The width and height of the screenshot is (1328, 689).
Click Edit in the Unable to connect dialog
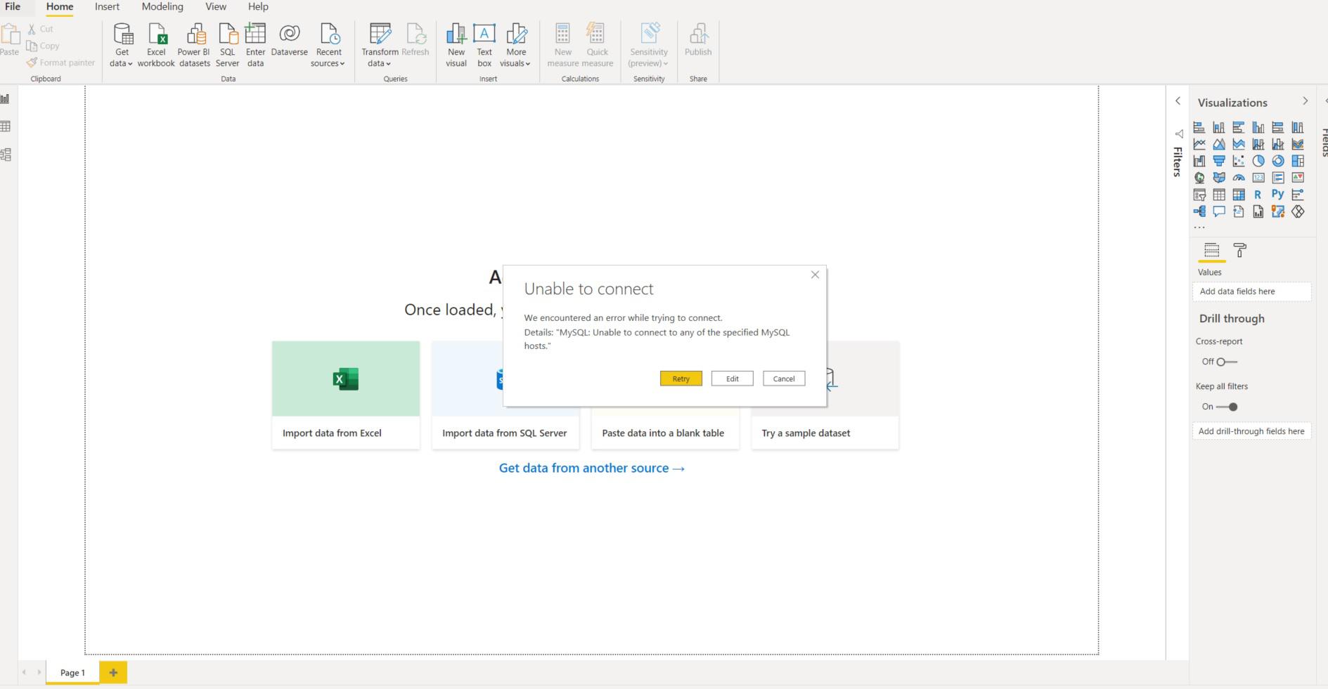(x=732, y=379)
